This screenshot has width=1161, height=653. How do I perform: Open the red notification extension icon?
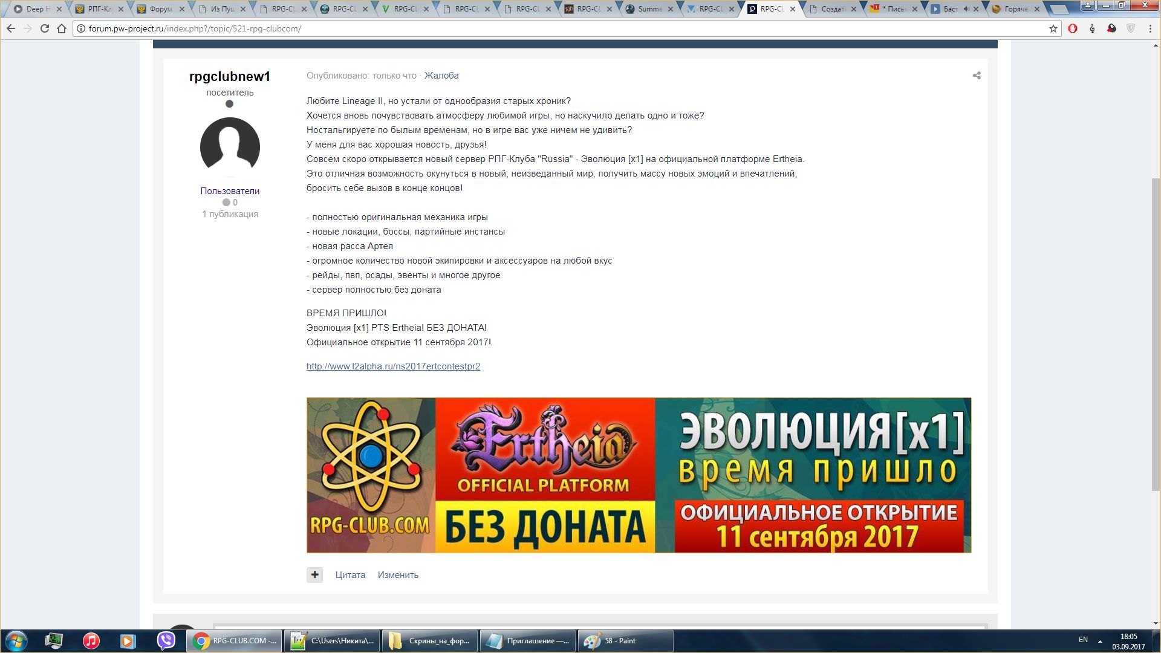coord(1111,28)
